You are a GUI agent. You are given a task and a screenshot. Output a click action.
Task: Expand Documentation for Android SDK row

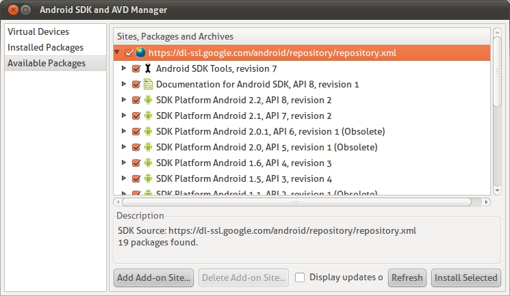click(124, 84)
